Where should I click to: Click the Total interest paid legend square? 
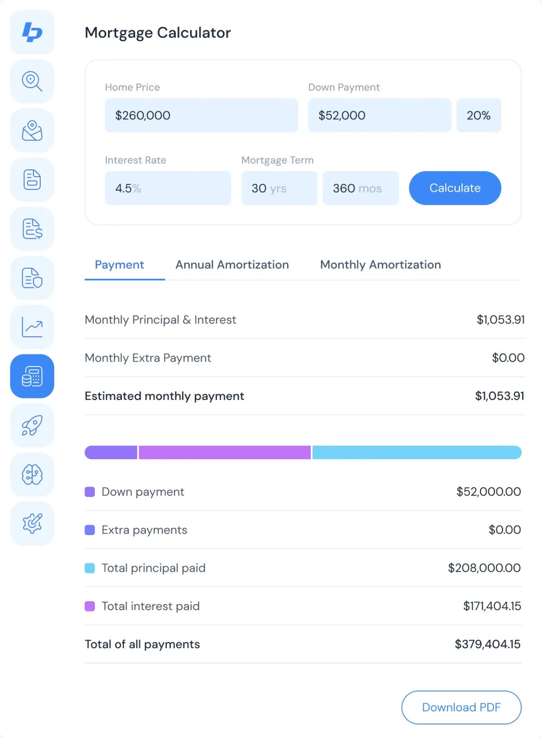[x=90, y=606]
